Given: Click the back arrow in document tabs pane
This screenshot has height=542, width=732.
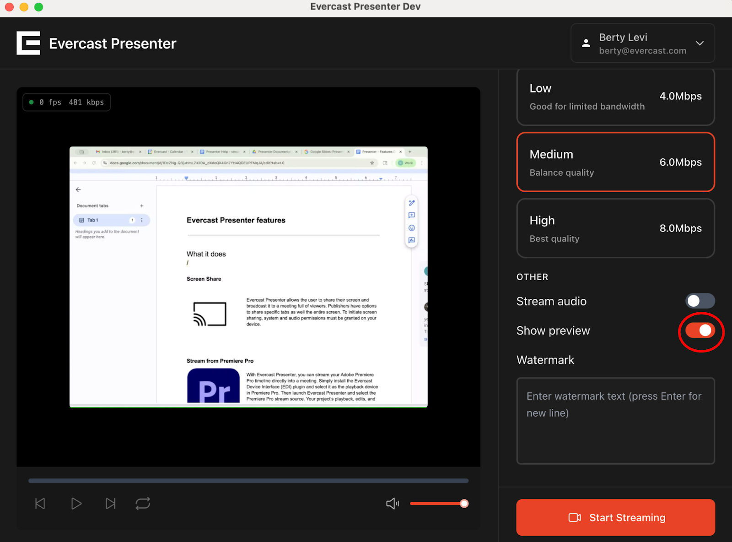Looking at the screenshot, I should click(78, 190).
